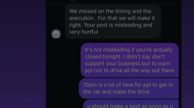The image size is (194, 108).
Task: Click the line "ppl not to drive all the way out there"
Action: (x=130, y=71)
